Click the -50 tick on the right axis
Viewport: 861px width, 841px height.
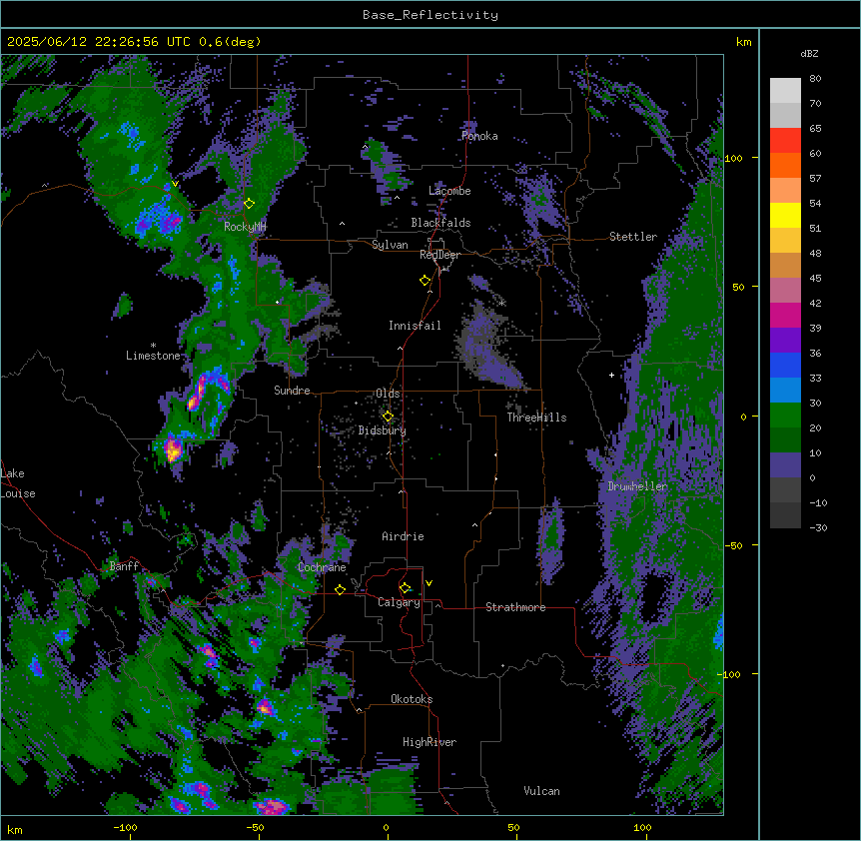(735, 545)
